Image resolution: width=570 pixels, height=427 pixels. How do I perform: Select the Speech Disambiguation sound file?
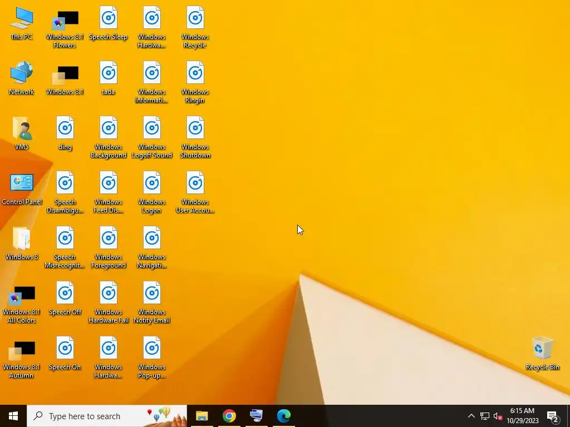pyautogui.click(x=65, y=192)
